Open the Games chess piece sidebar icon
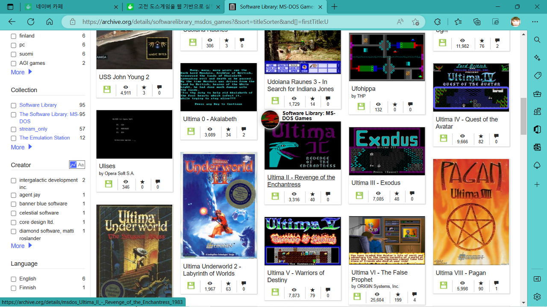Screen dimensions: 547x307 [537, 111]
